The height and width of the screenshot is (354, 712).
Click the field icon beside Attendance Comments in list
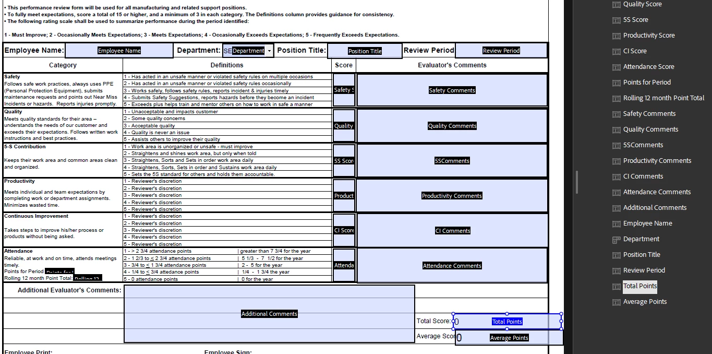(617, 192)
